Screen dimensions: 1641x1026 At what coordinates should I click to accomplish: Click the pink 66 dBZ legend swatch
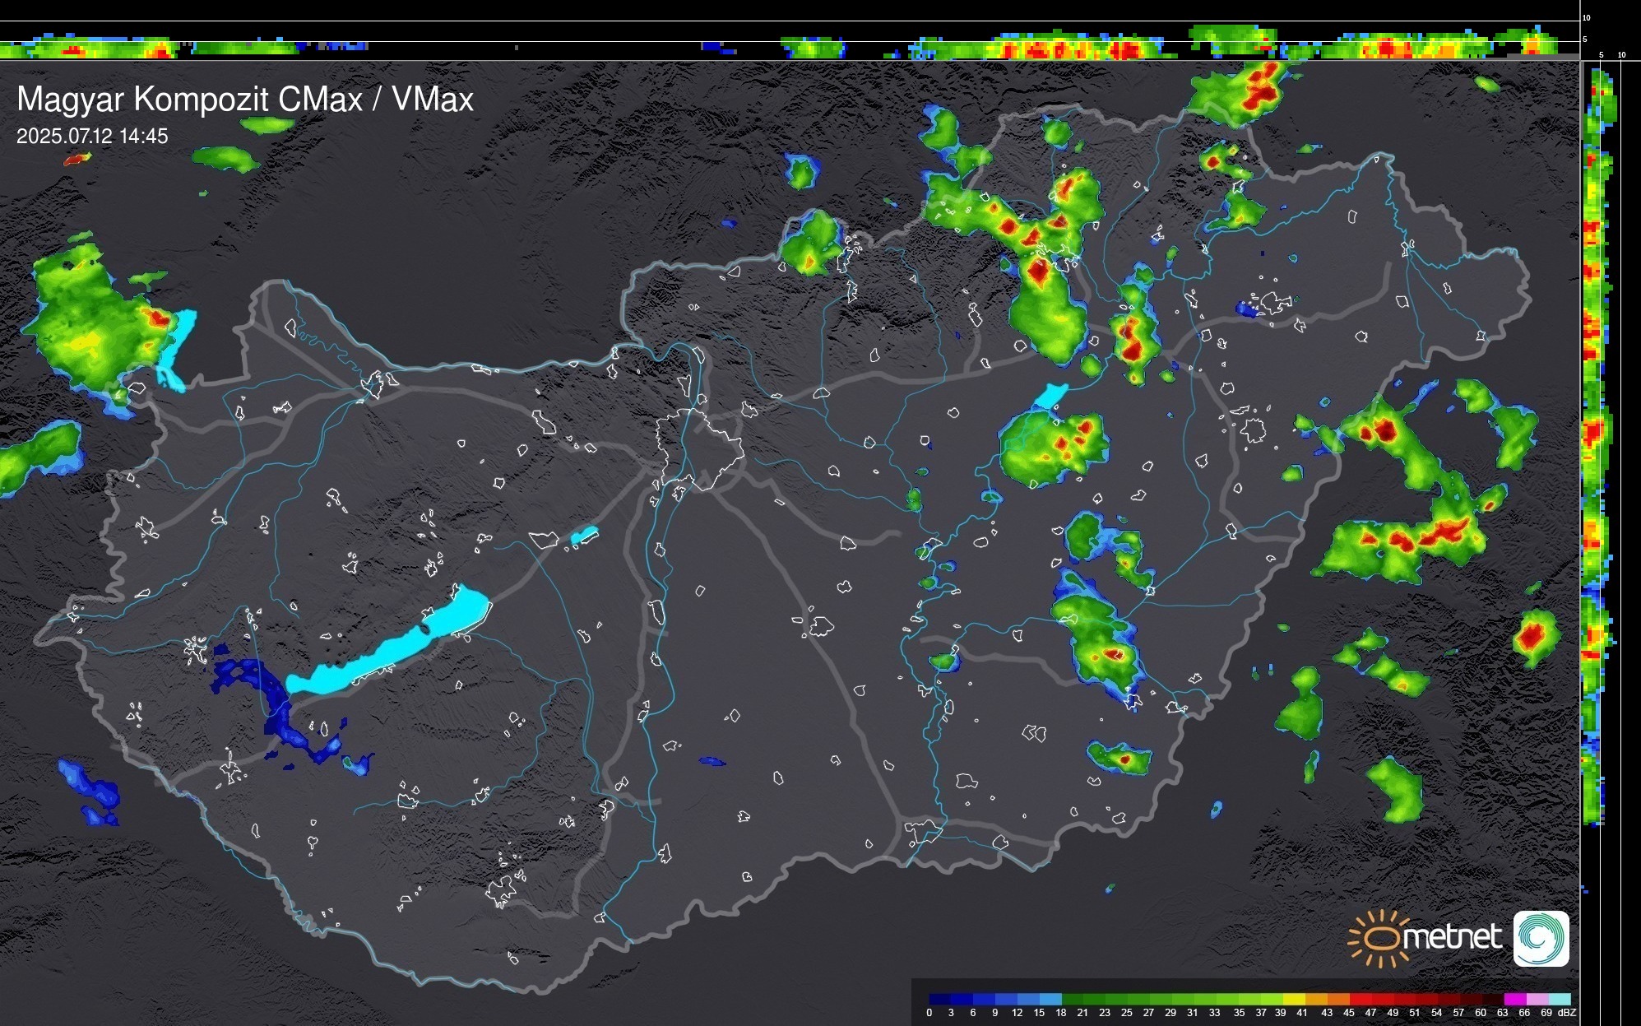click(1537, 999)
